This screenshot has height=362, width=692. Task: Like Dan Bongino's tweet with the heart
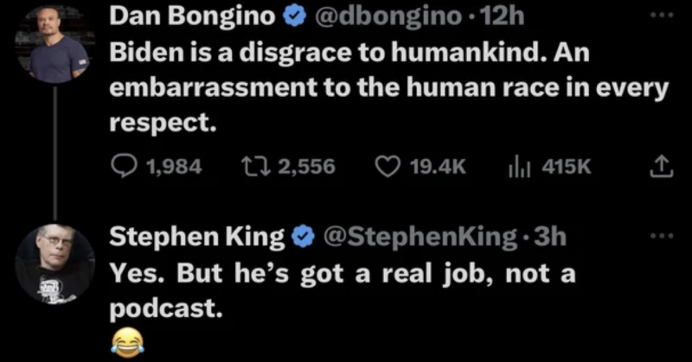click(x=387, y=166)
